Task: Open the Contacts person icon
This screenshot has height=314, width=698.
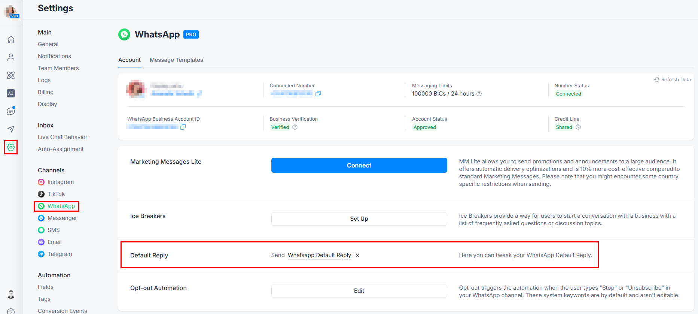Action: [11, 57]
